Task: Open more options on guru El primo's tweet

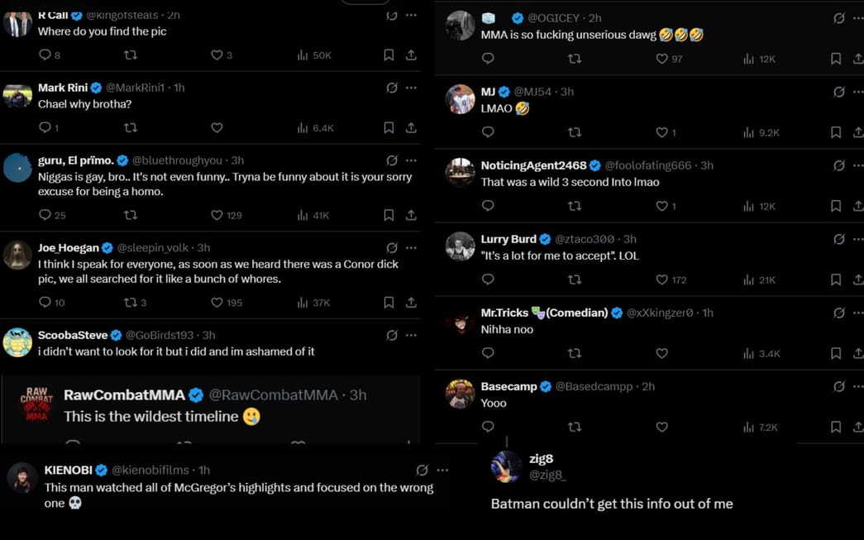Action: click(411, 160)
